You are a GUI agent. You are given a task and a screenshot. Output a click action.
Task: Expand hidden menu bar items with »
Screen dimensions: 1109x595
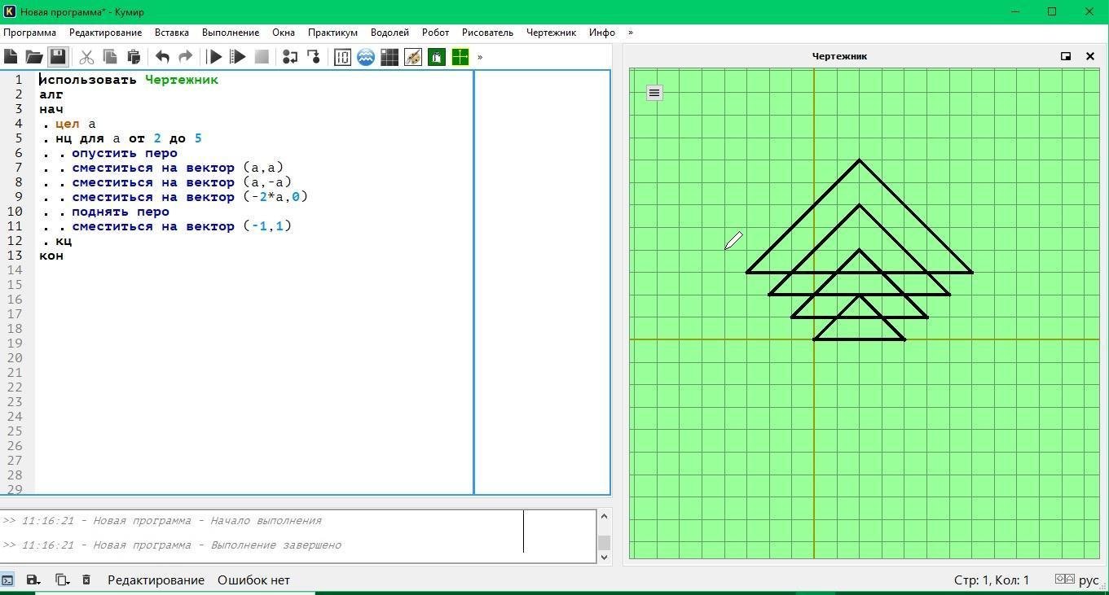[x=630, y=33]
